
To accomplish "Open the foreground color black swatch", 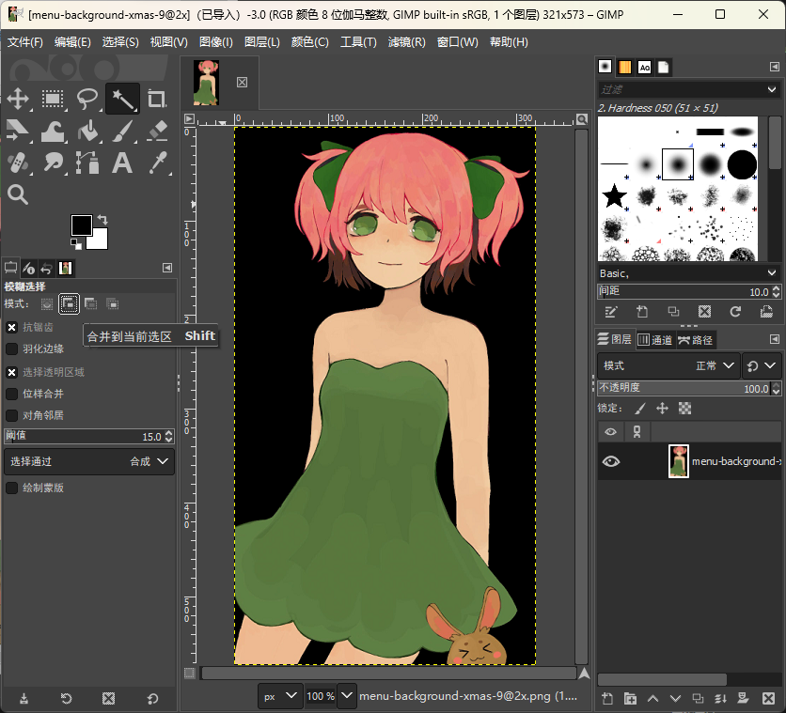I will pos(81,225).
